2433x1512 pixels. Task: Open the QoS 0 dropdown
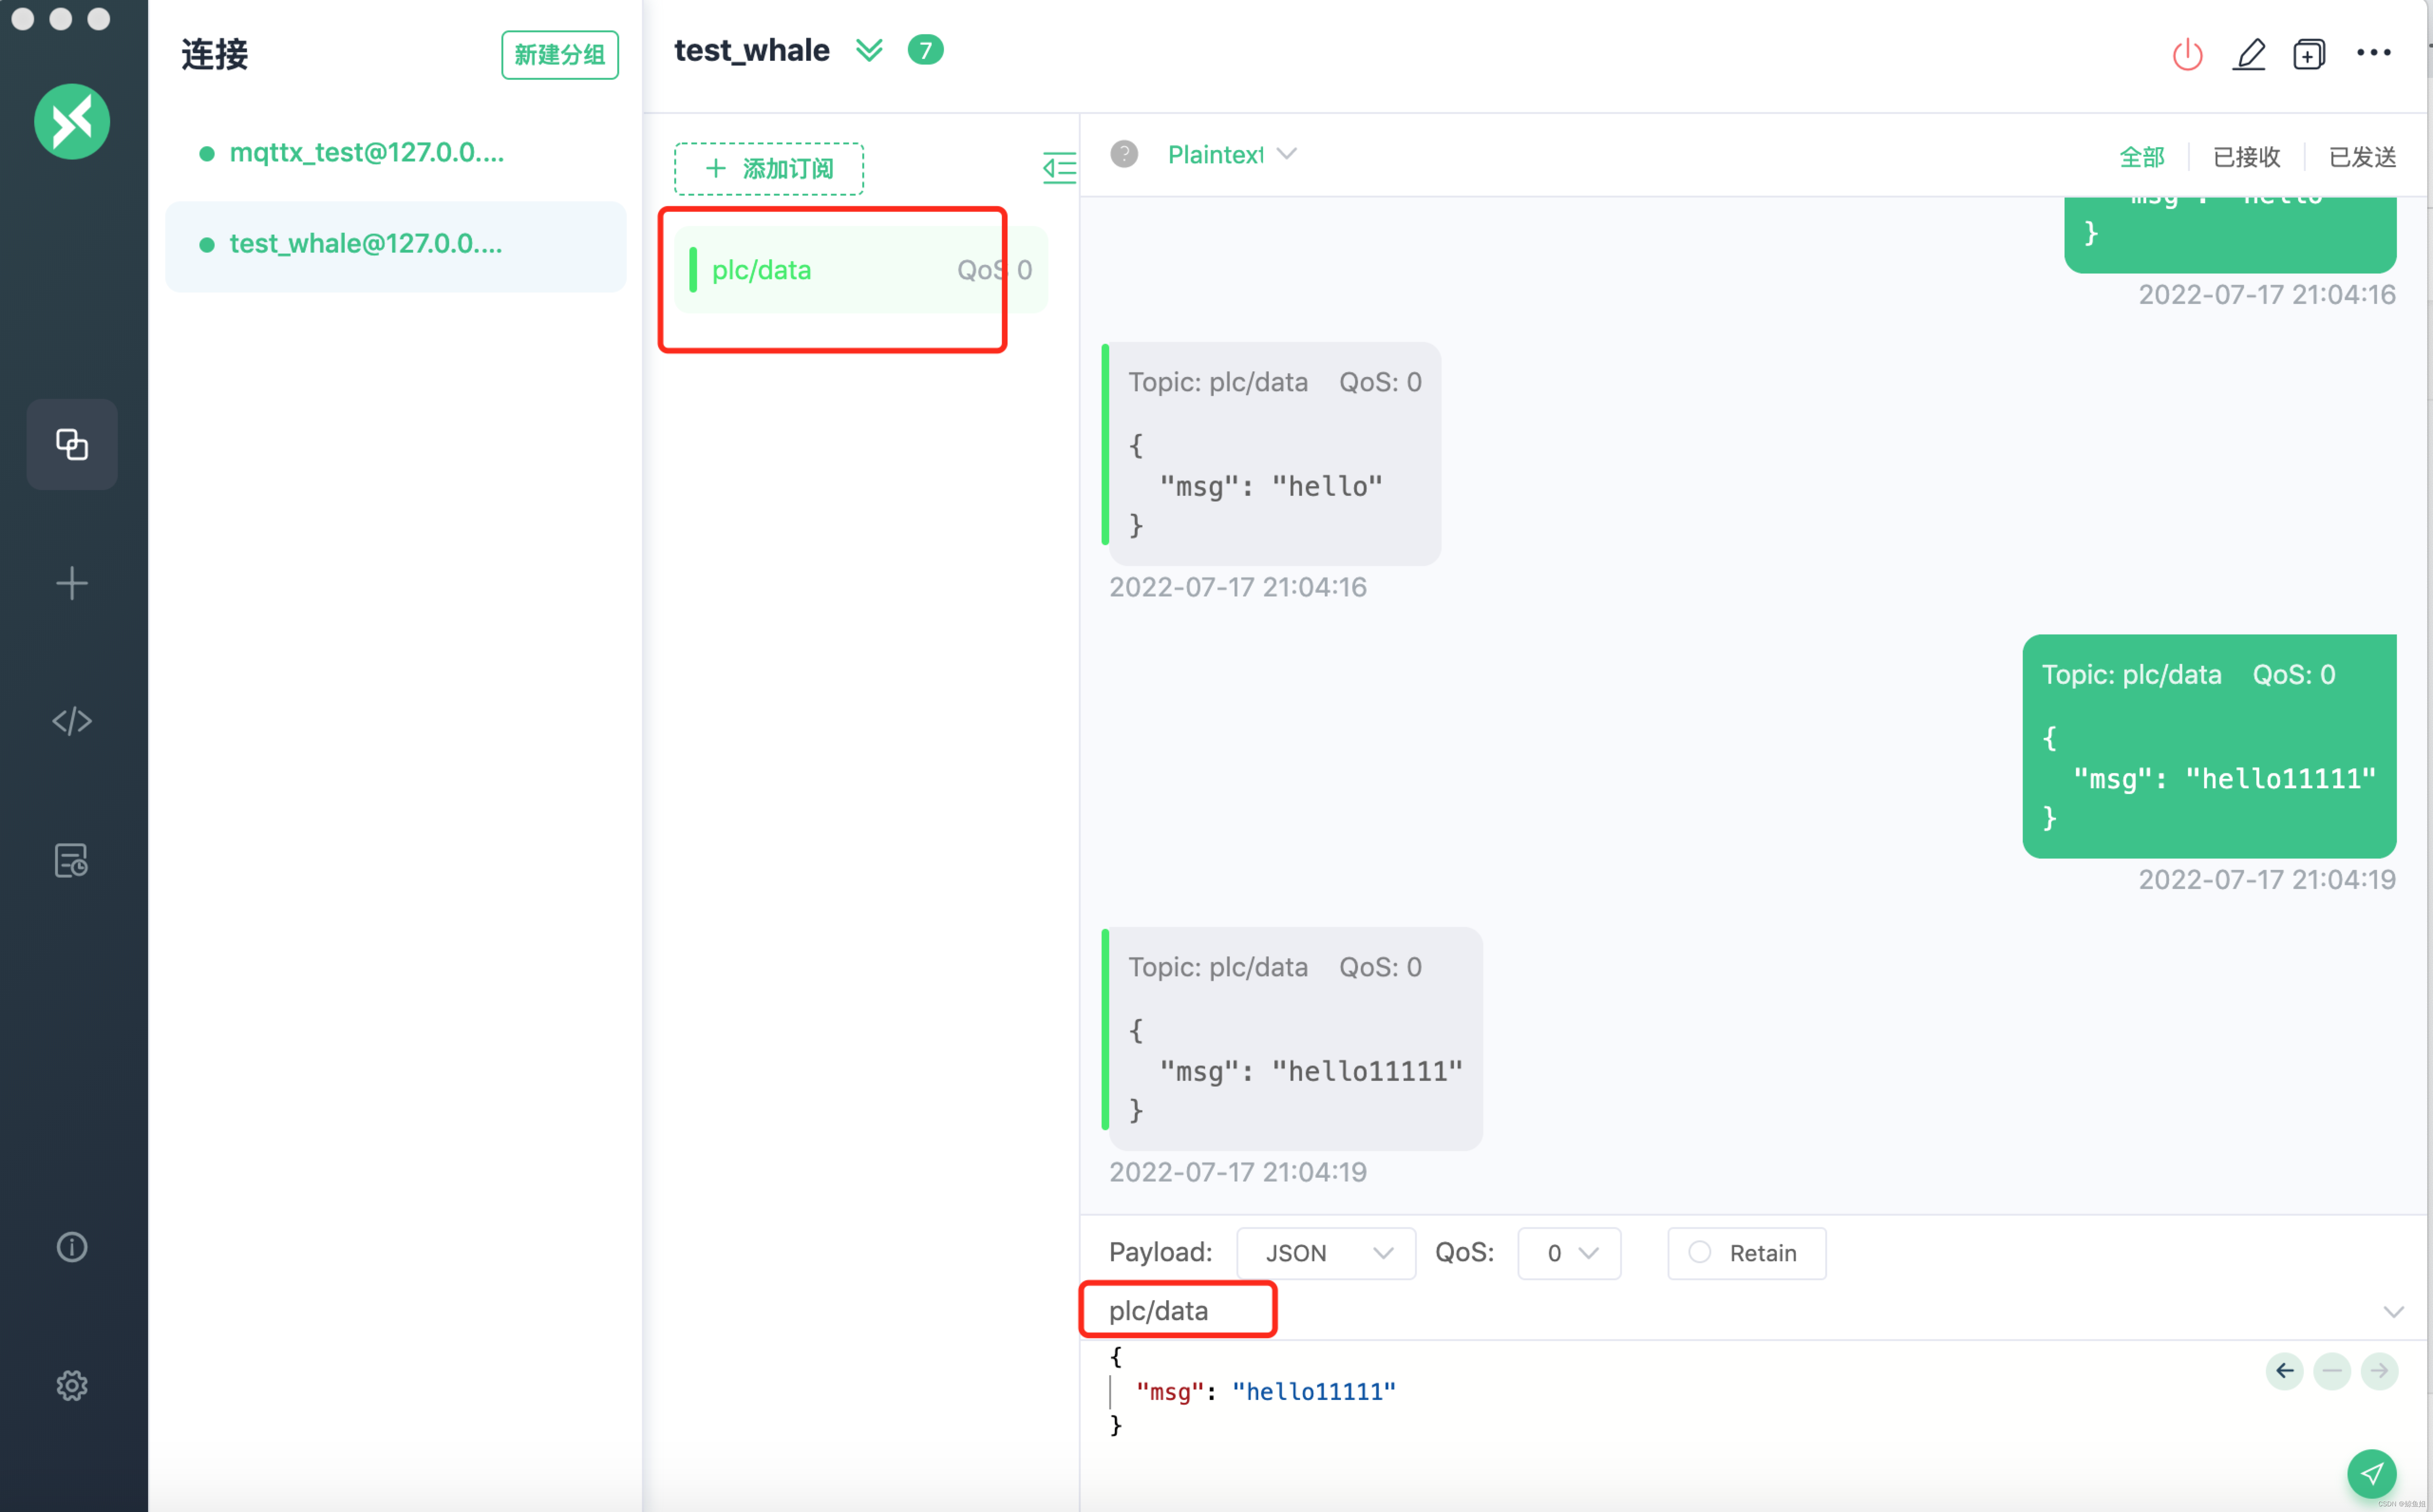(1569, 1253)
